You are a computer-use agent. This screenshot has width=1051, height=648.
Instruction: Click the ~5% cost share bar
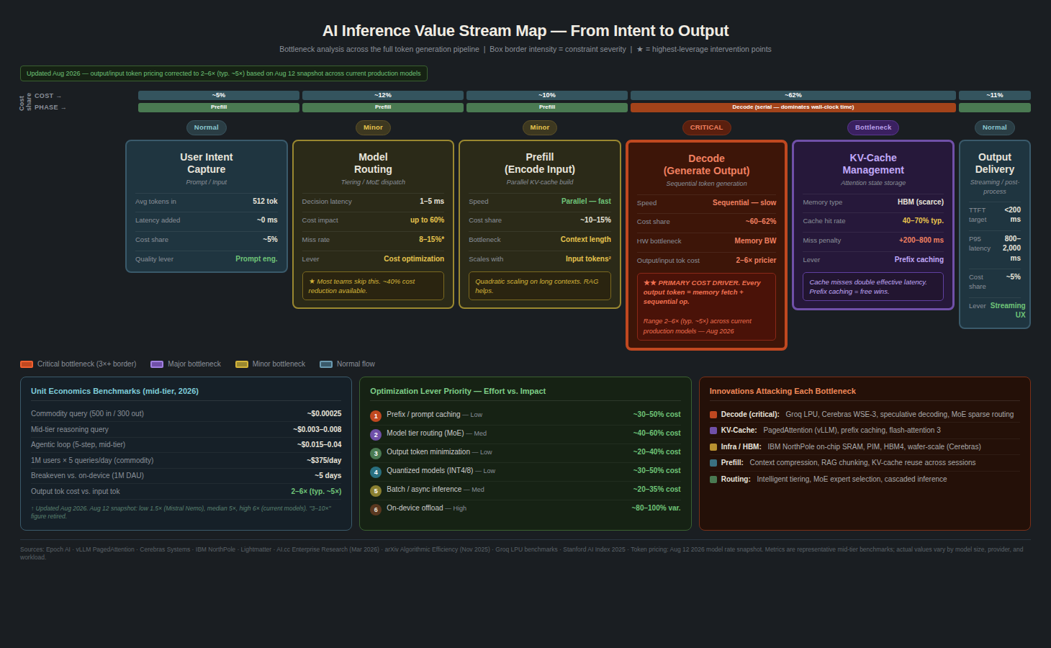(x=219, y=95)
